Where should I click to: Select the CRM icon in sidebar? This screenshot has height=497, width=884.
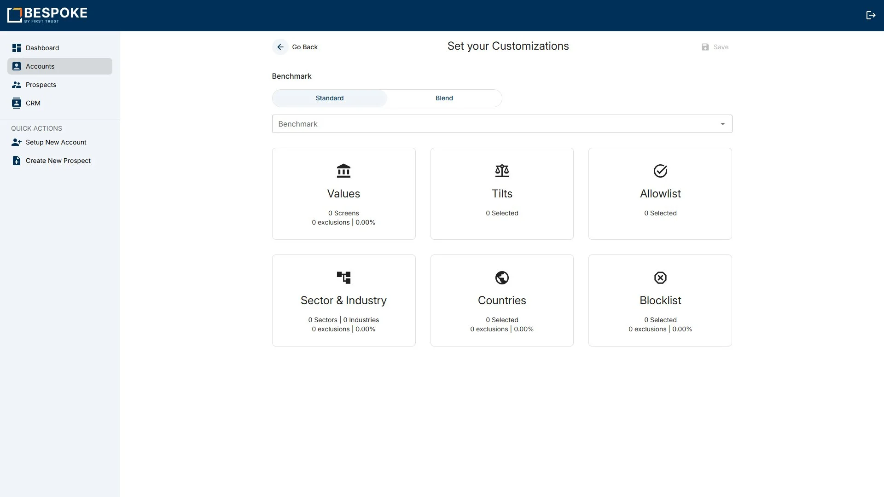[x=17, y=103]
